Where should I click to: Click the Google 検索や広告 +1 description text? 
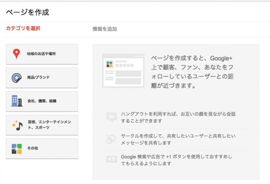(x=178, y=160)
